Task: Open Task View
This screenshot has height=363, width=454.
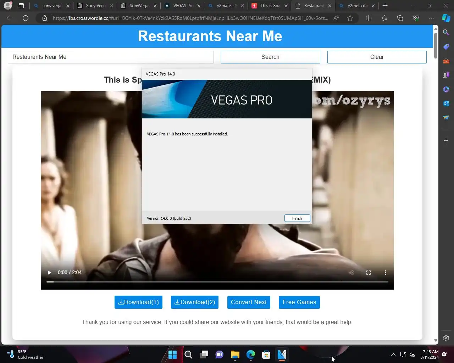Action: click(204, 354)
